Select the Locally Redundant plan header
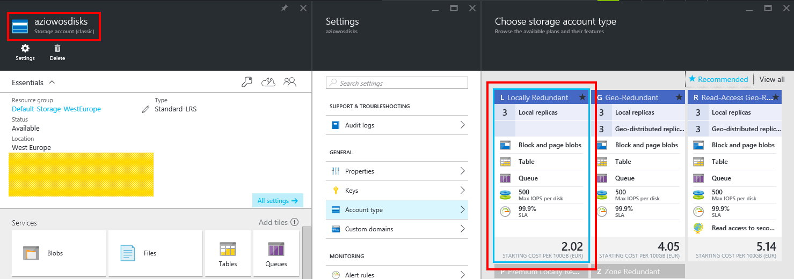Viewport: 794px width, 279px height. pos(541,97)
